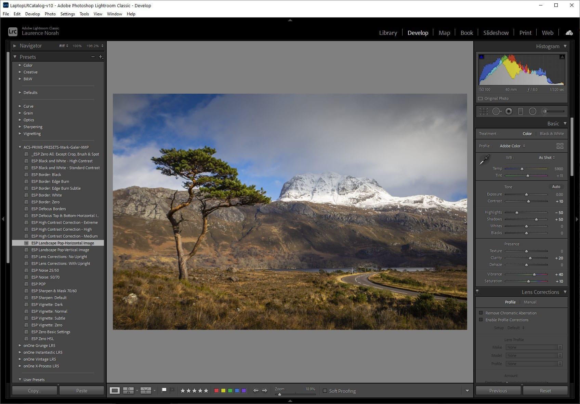Enable Remove Chromatic Aberration
Screen dimensions: 580x404
[x=481, y=313]
